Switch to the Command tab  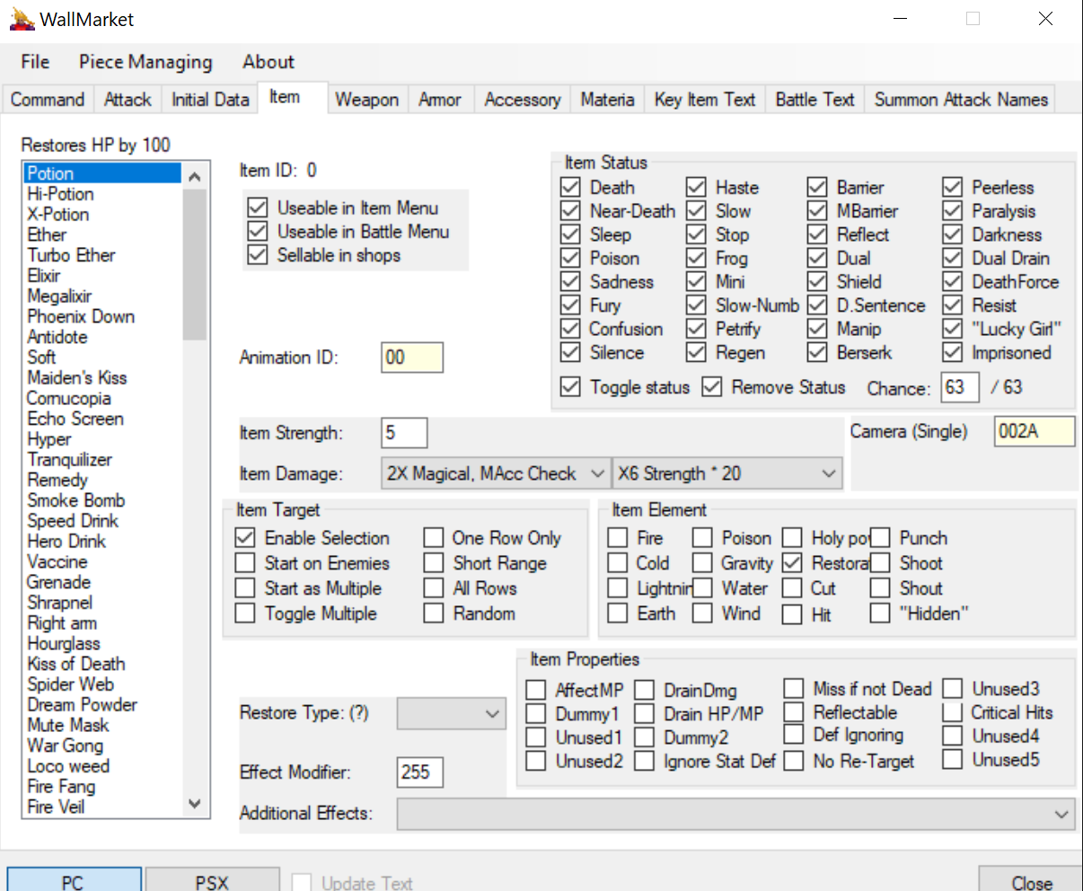pos(48,100)
